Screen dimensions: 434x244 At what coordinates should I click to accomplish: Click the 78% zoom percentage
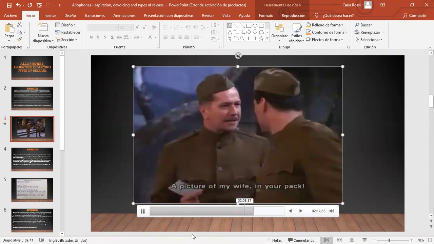[420, 240]
